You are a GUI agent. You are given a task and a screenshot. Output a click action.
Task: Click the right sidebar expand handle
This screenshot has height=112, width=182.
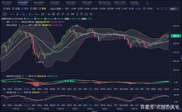[x=181, y=58]
